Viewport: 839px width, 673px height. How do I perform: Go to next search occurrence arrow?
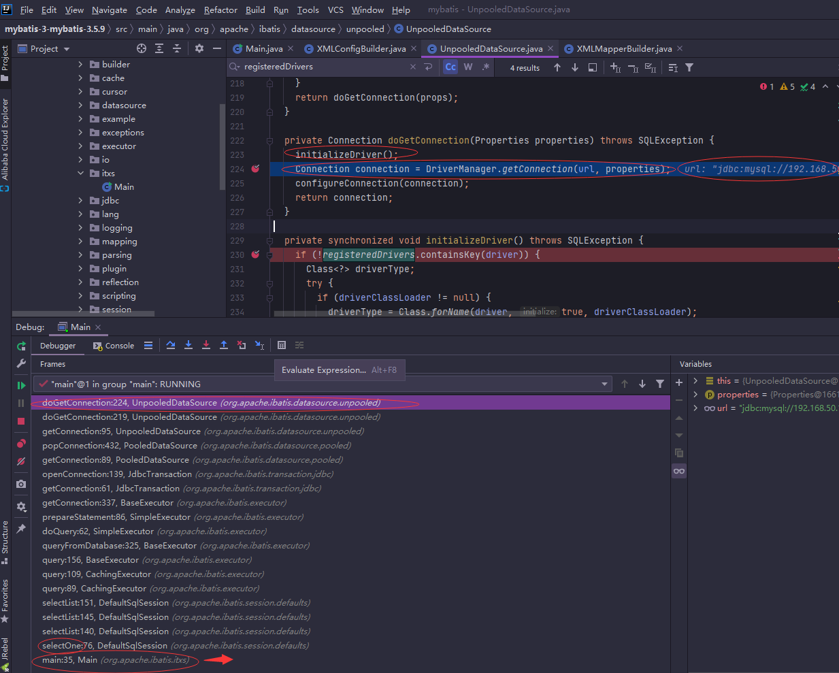pyautogui.click(x=575, y=67)
